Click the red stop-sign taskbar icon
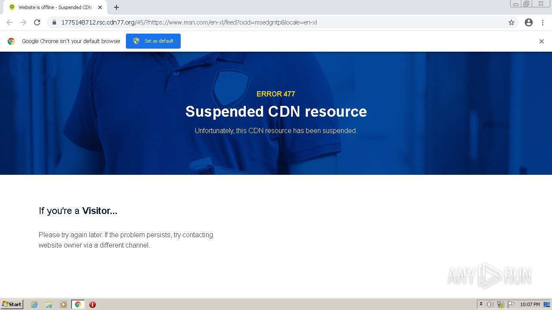The width and height of the screenshot is (552, 310). click(92, 304)
